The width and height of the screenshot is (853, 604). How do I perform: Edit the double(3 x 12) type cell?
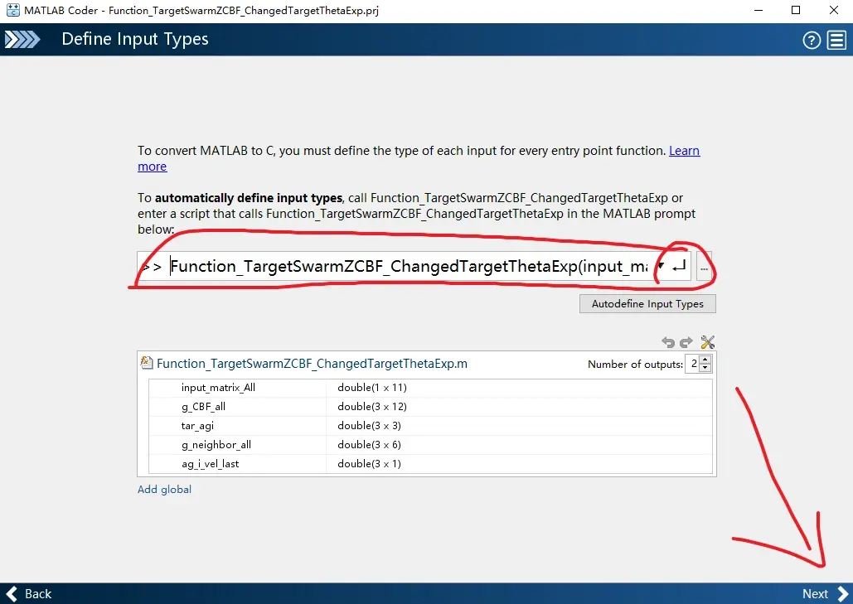pos(519,407)
